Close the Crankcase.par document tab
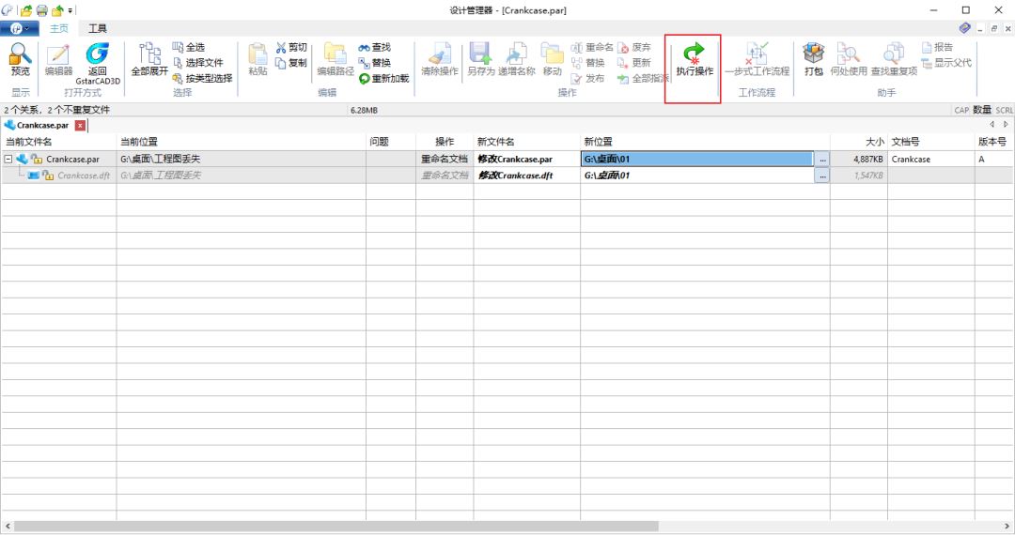The height and width of the screenshot is (535, 1015). [80, 125]
